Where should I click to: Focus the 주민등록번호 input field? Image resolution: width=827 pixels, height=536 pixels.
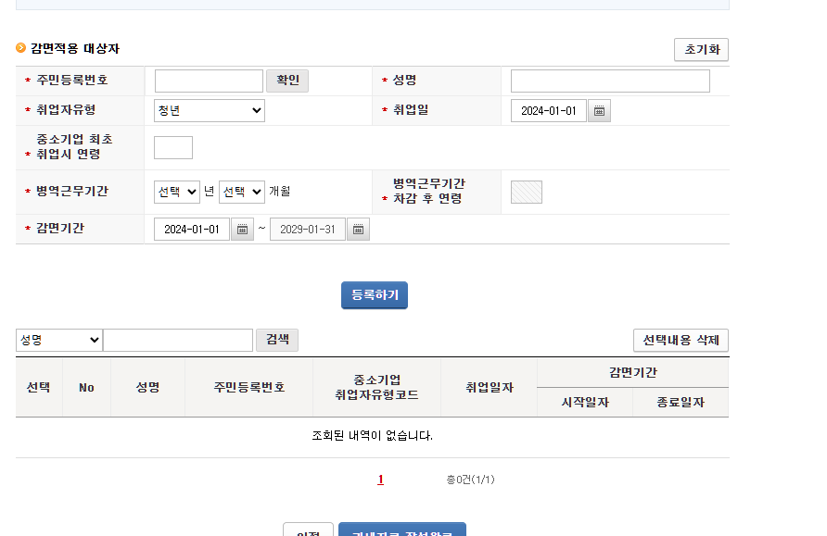point(209,81)
